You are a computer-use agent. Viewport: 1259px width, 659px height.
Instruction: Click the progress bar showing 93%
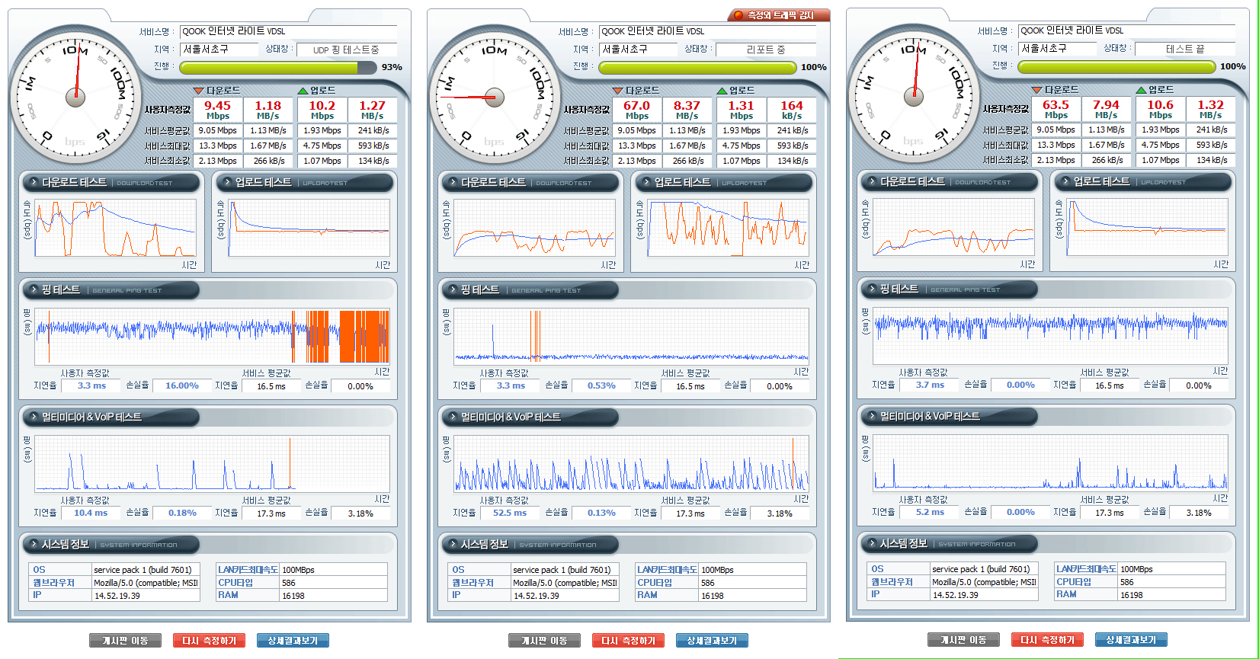pos(277,68)
